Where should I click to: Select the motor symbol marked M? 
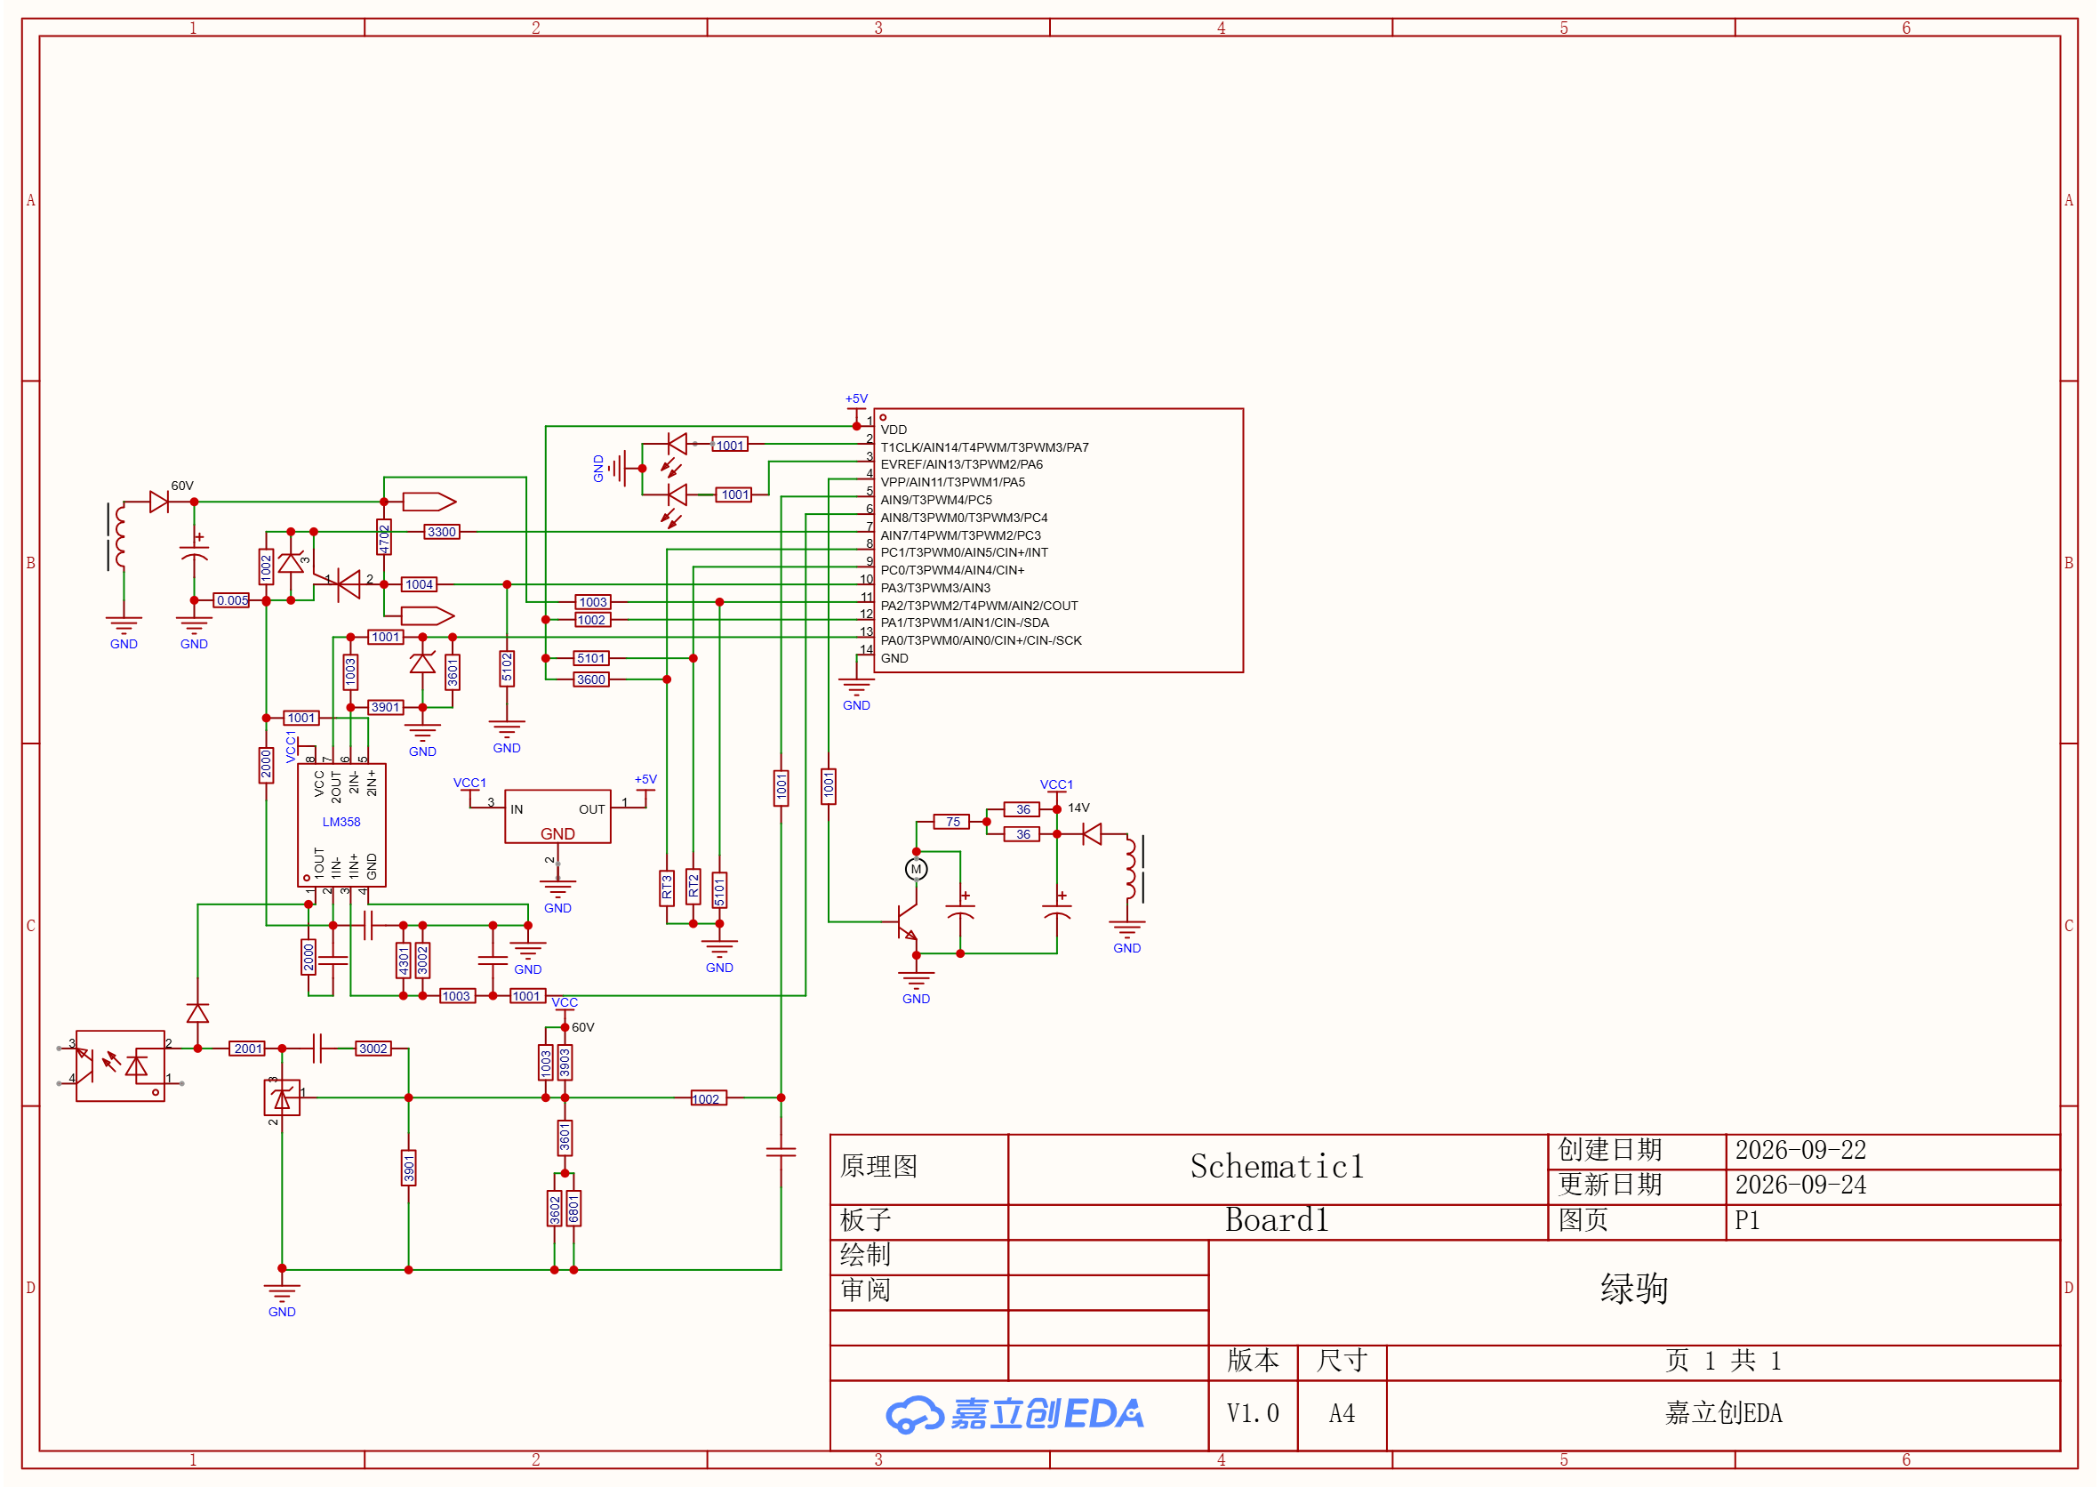[x=916, y=869]
